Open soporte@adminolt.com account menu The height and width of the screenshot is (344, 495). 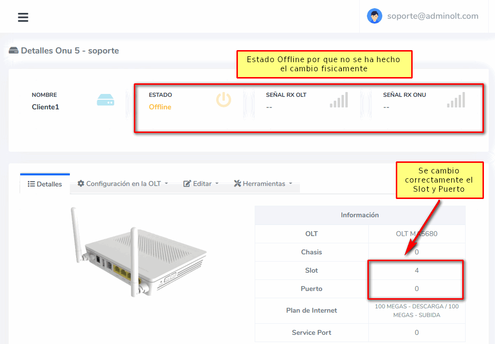432,16
